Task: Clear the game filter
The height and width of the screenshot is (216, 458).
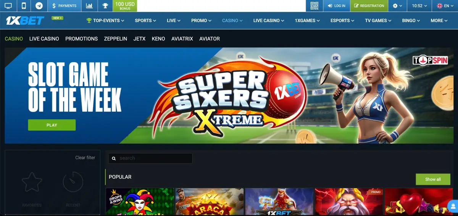Action: click(x=85, y=157)
